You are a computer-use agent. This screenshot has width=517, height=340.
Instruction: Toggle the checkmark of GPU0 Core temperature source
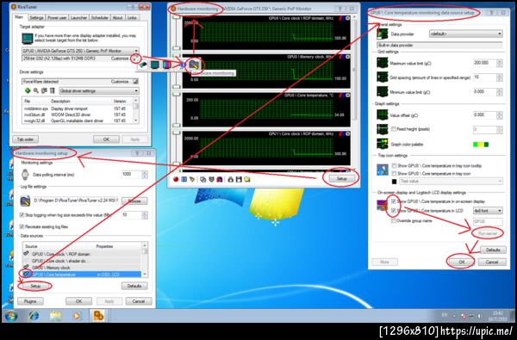[x=26, y=274]
